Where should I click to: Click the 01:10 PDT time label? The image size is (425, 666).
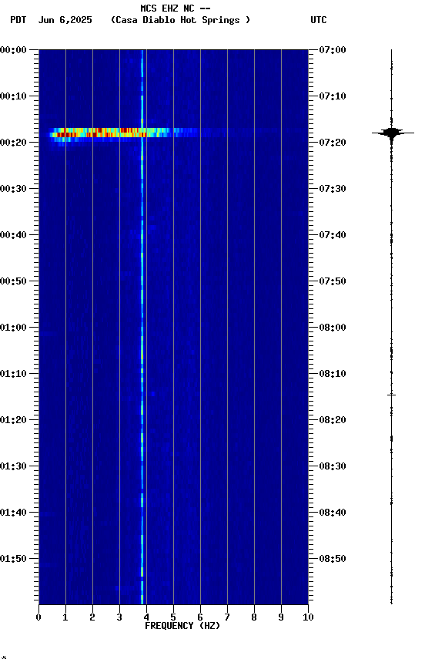click(13, 374)
